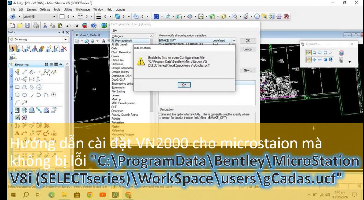This screenshot has height=200, width=364.
Task: Click the Open File folder icon
Action: pos(20,25)
